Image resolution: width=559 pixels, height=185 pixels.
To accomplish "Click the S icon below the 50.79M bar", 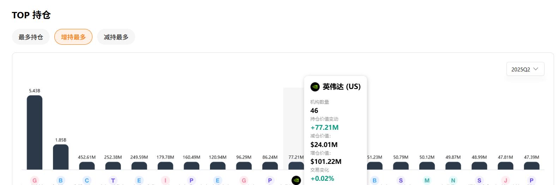I will click(x=401, y=180).
